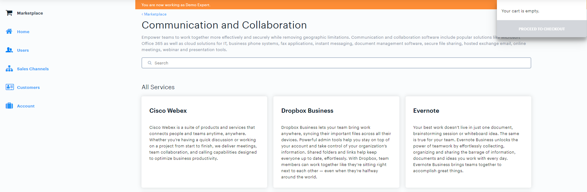Click the magnifying glass search icon

(x=150, y=63)
